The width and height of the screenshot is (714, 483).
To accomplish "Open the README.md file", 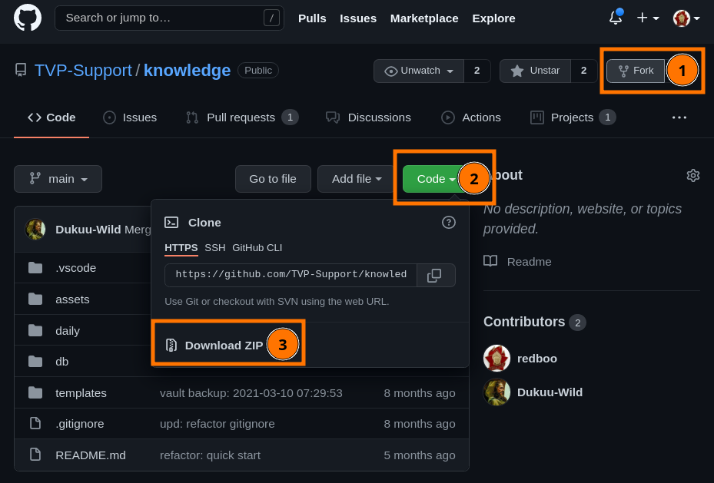I will (91, 455).
